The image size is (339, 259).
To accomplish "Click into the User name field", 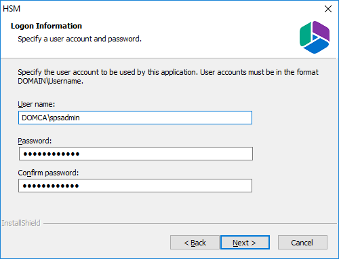I will tap(135, 118).
